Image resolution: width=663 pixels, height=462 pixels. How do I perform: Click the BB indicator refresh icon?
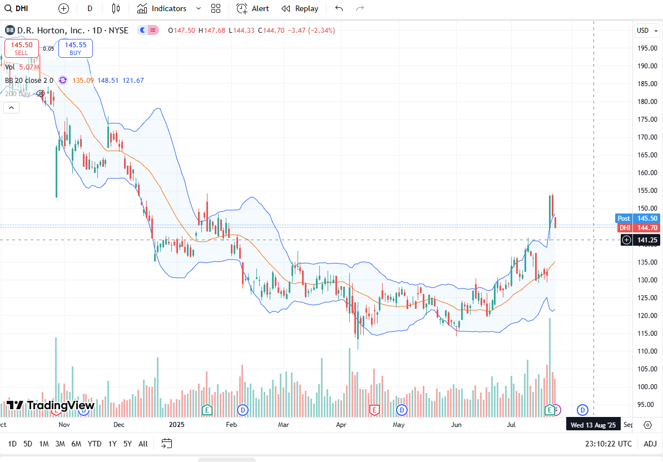coord(63,80)
